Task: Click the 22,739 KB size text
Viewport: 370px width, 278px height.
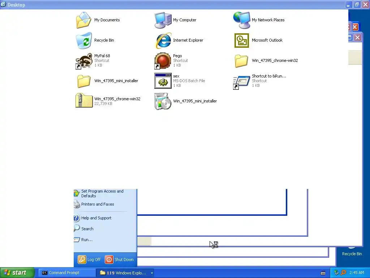Action: 103,104
